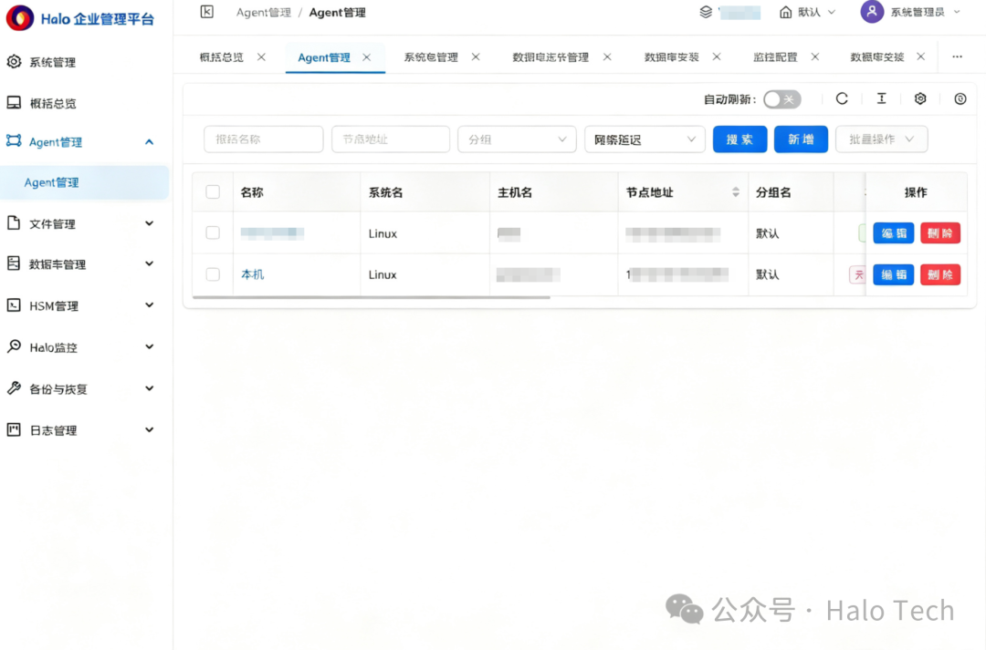Screen dimensions: 986x650
Task: Click the rightmost circular toolbar icon
Action: 960,98
